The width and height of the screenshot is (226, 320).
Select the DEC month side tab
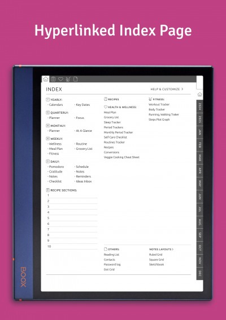(200, 273)
